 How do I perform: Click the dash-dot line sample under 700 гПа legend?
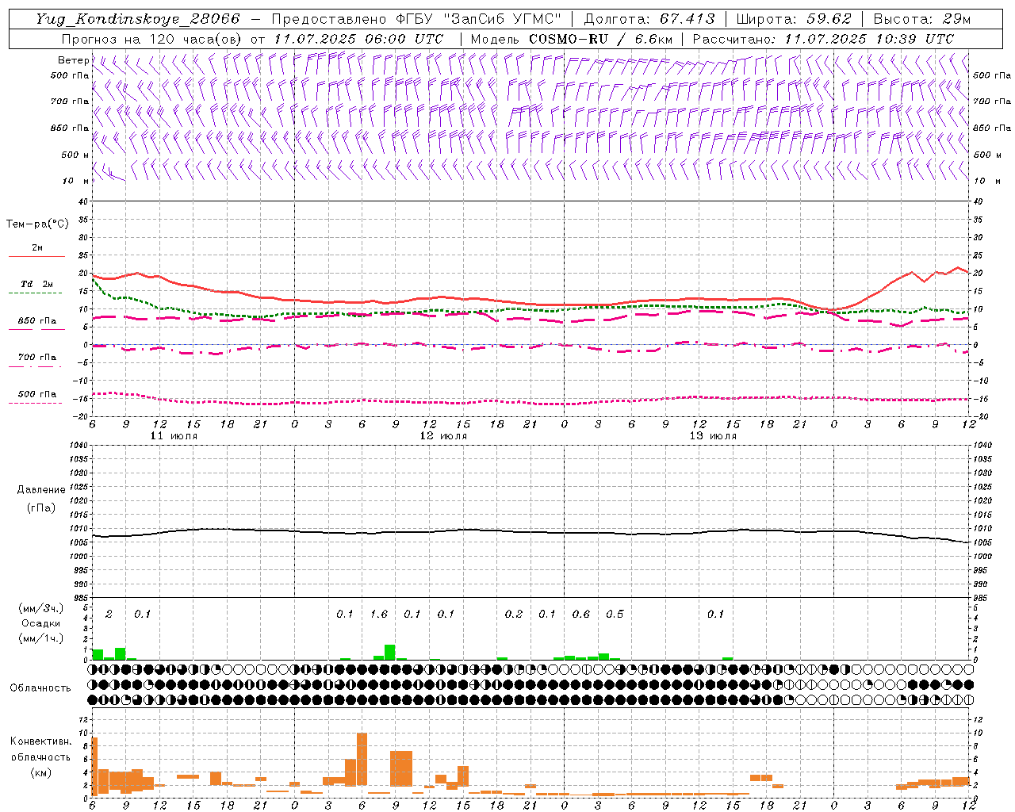click(36, 366)
